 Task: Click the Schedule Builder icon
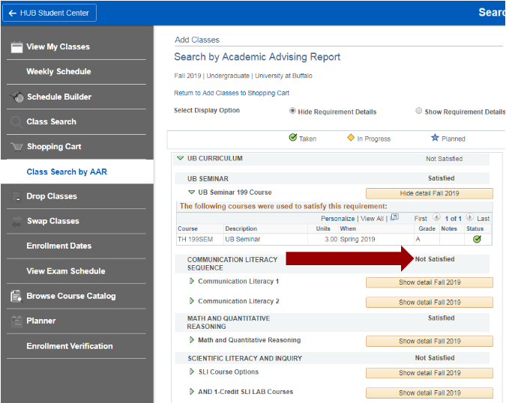pos(16,97)
